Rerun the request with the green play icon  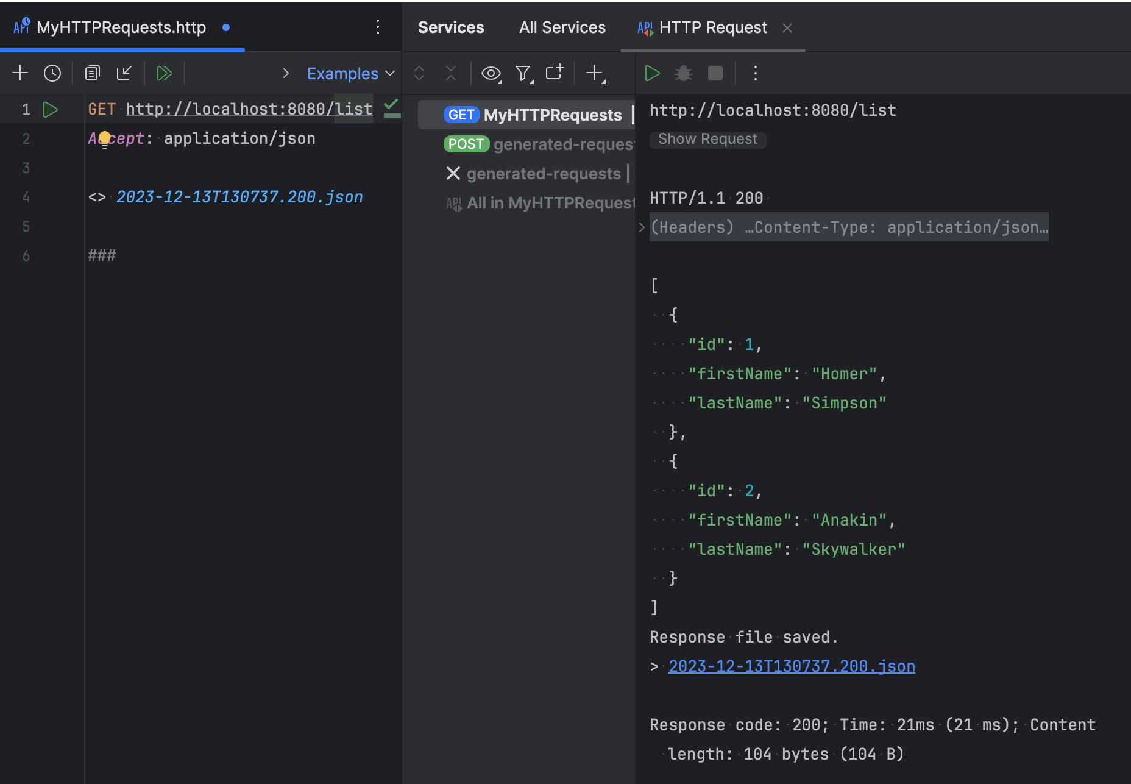pos(651,73)
